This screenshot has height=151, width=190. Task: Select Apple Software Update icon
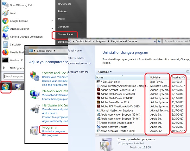[x=98, y=127]
